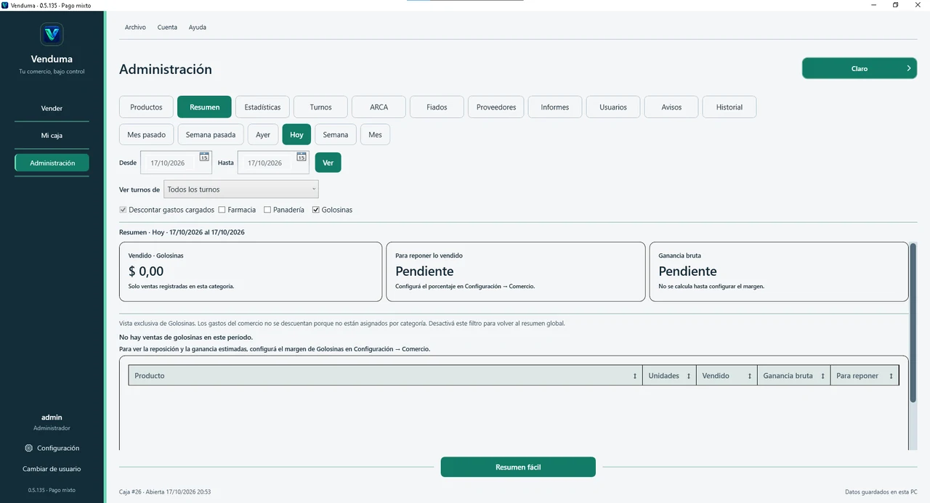Image resolution: width=930 pixels, height=503 pixels.
Task: Choose the Ayer period filter
Action: pyautogui.click(x=263, y=135)
